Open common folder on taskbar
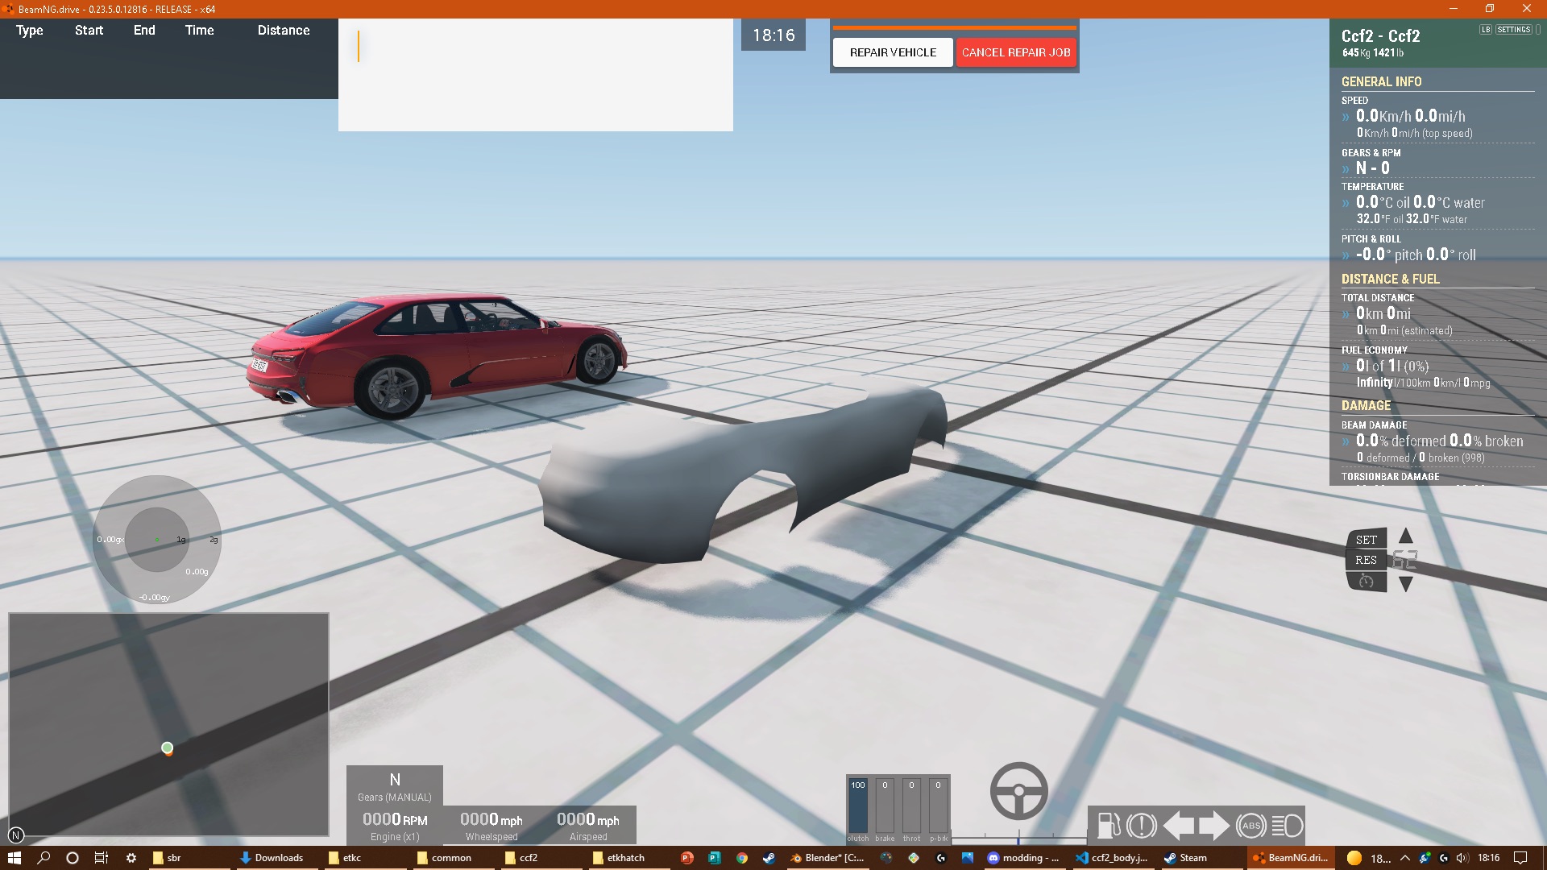 click(452, 858)
